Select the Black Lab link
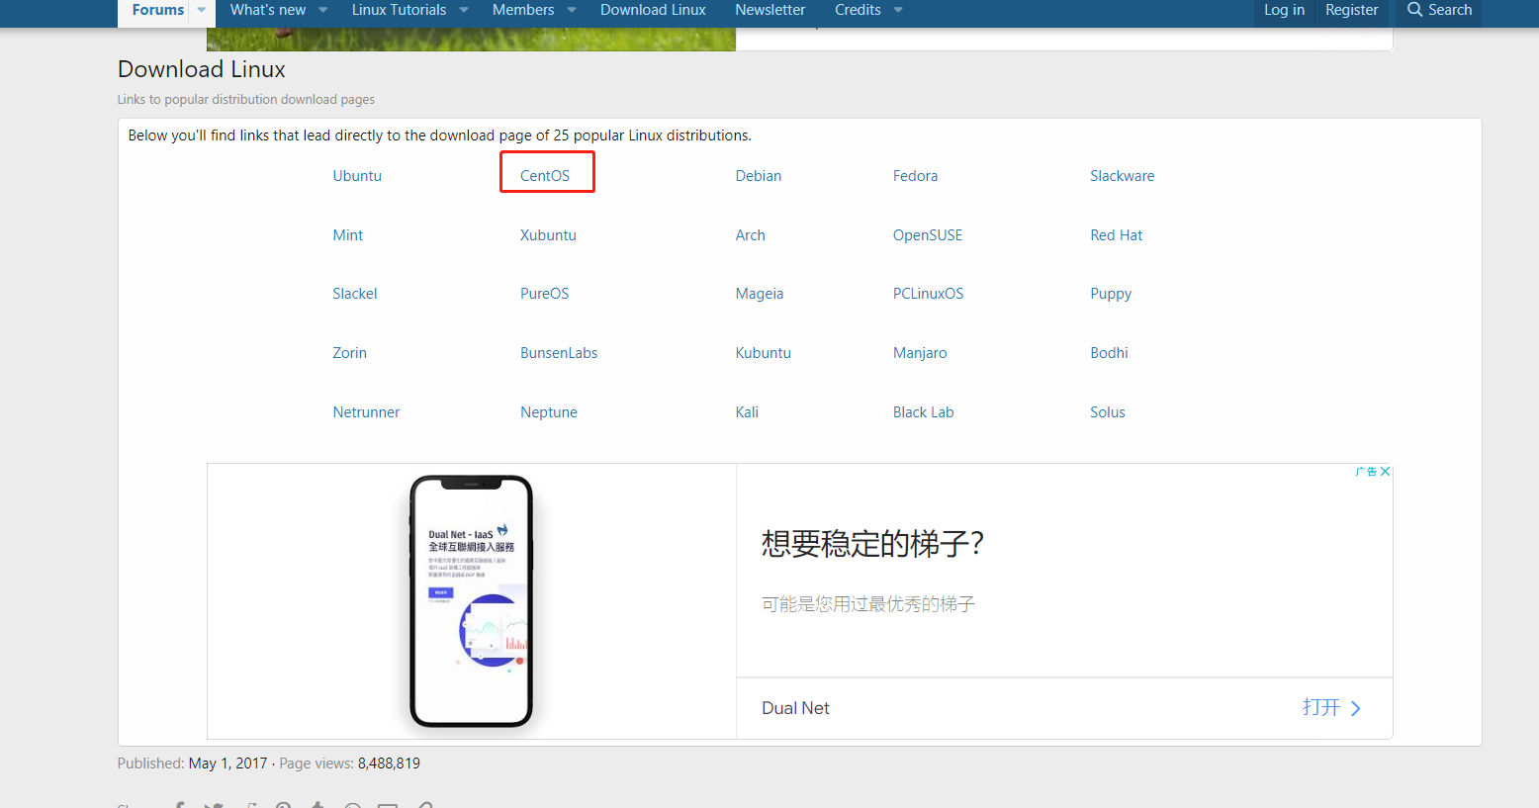The image size is (1539, 808). (923, 412)
